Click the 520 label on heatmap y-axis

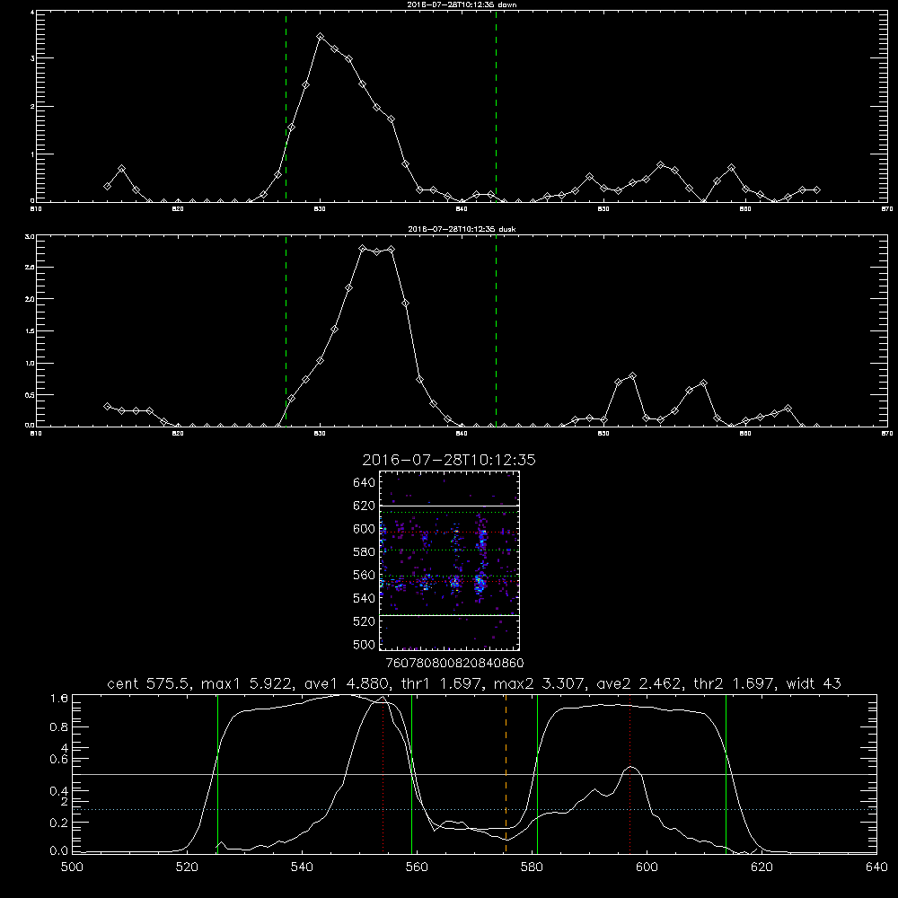[x=365, y=621]
